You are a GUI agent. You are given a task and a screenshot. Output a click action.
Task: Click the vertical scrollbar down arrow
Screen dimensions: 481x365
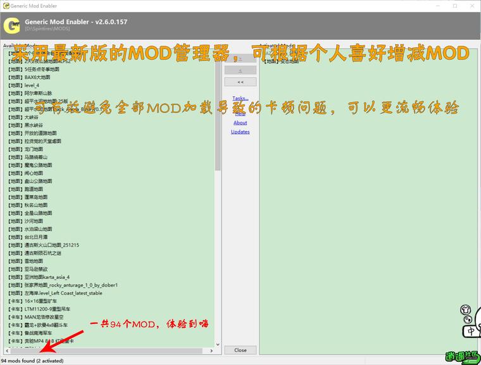[x=218, y=345]
